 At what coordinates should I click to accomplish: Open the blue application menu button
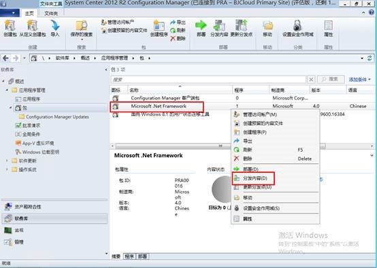pyautogui.click(x=9, y=13)
